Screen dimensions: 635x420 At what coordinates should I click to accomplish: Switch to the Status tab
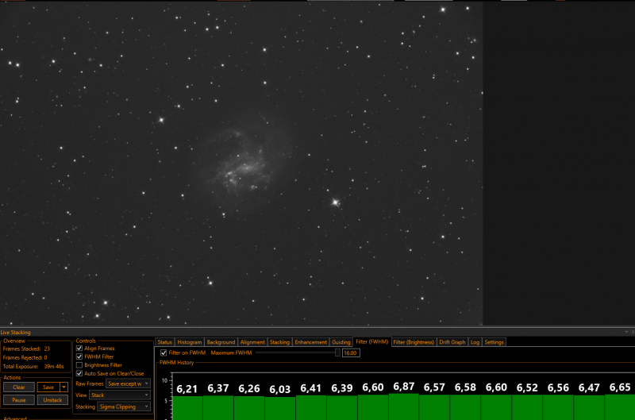pyautogui.click(x=165, y=342)
